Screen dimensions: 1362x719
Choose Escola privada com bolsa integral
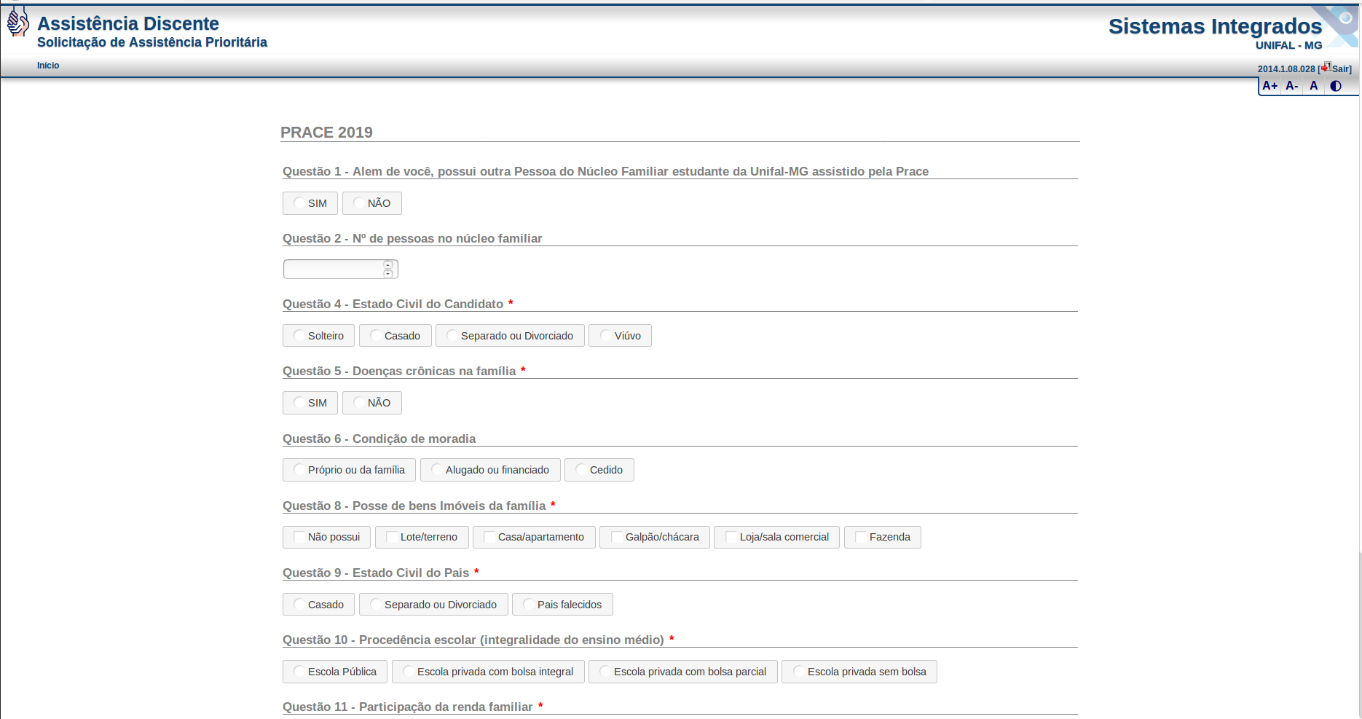click(x=488, y=672)
